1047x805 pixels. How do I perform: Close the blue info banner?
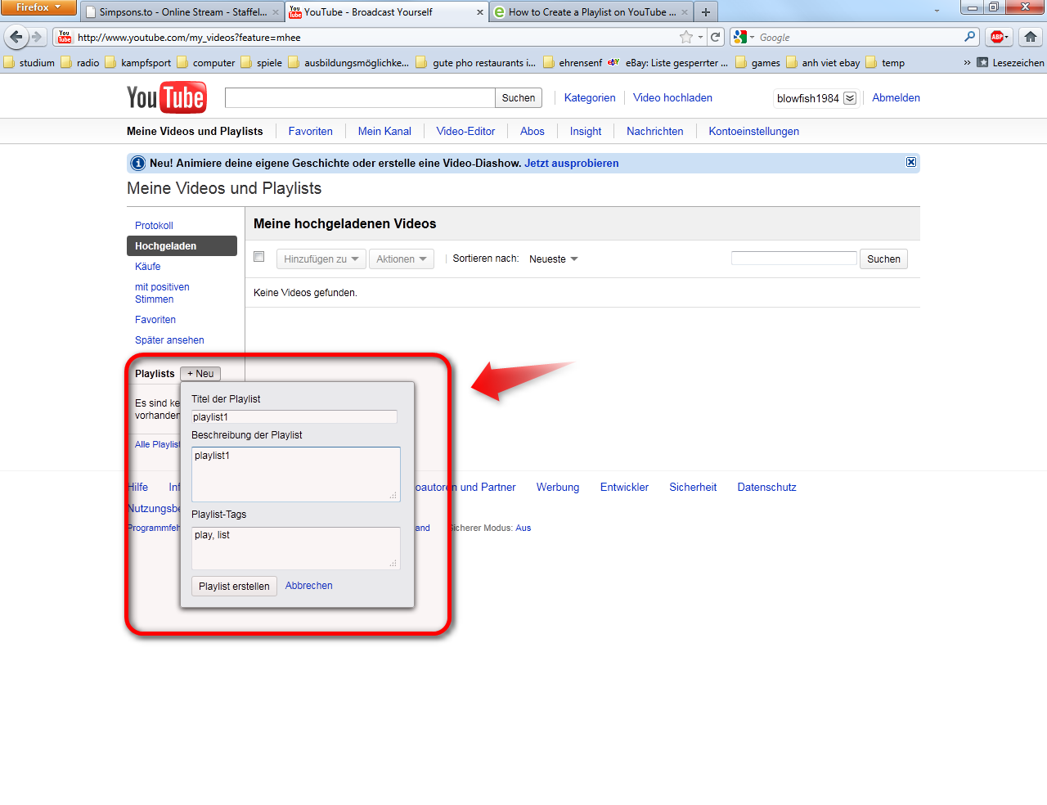[910, 162]
